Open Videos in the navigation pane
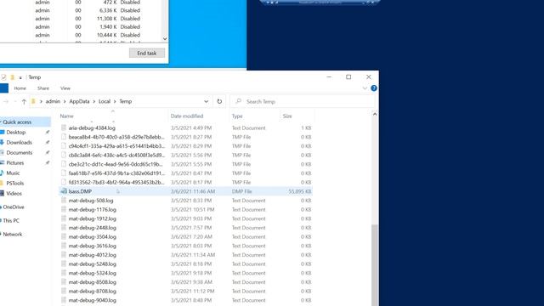 pos(14,193)
